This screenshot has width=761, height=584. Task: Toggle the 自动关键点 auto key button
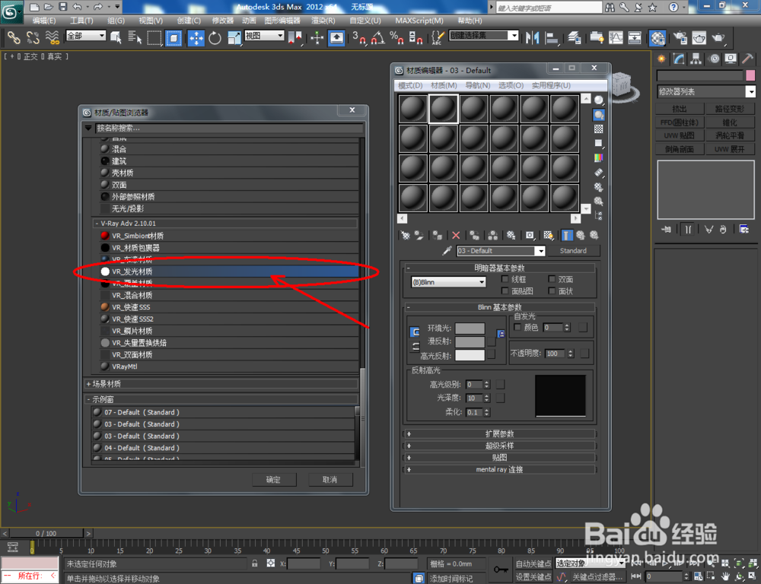coord(533,563)
